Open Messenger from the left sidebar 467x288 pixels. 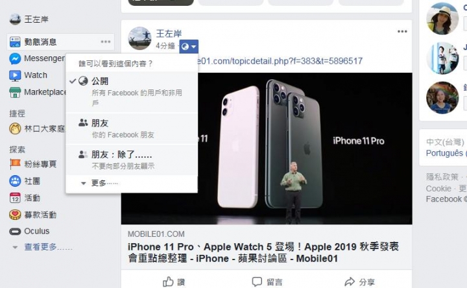(x=37, y=58)
